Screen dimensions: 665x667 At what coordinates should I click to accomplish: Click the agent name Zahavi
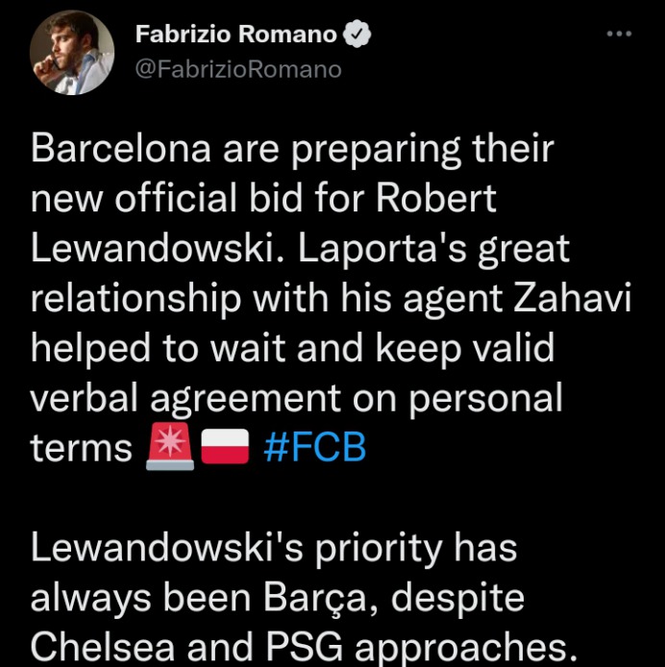[x=572, y=298]
